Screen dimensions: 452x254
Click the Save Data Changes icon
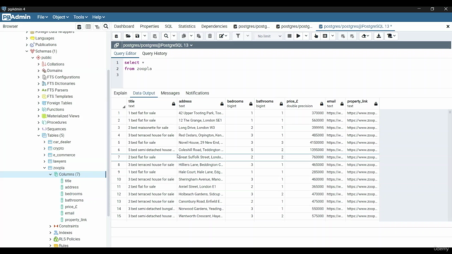coord(155,36)
